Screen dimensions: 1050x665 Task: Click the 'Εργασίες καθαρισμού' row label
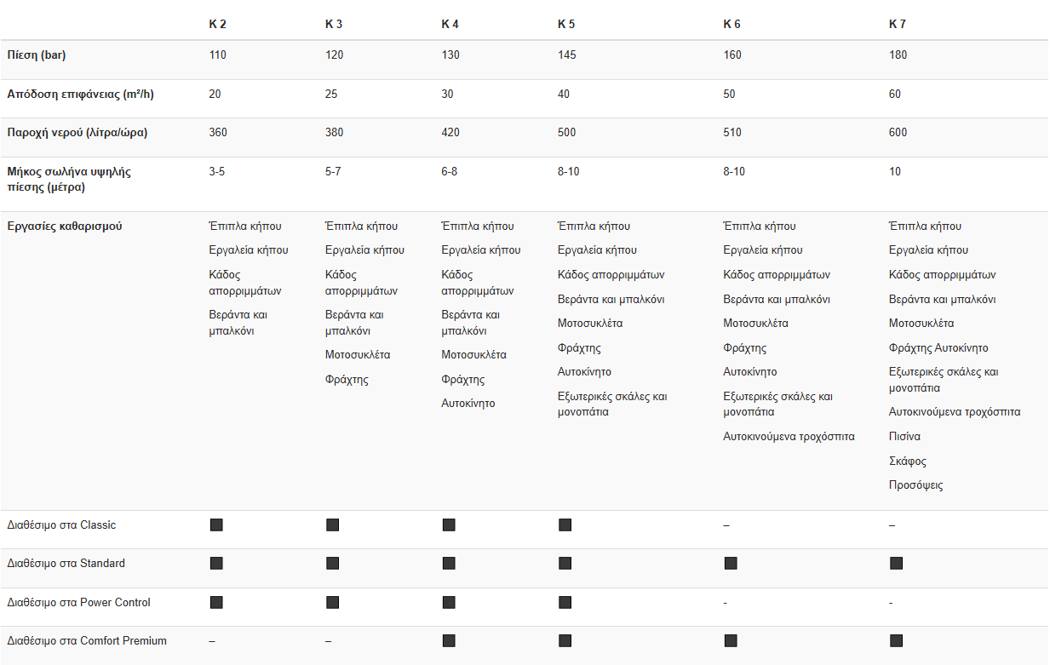tap(65, 226)
